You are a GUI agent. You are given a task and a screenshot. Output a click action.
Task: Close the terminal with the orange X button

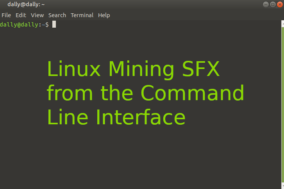click(x=280, y=4)
